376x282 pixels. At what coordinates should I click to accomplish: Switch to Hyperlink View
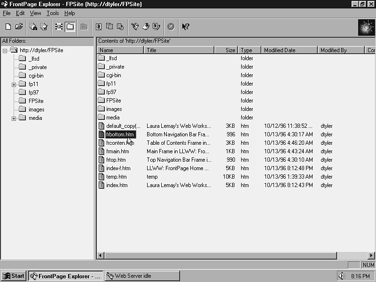point(59,27)
